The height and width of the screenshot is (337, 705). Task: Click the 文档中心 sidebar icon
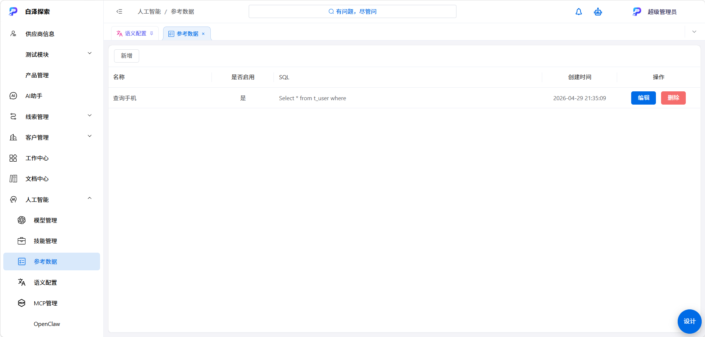pos(13,179)
